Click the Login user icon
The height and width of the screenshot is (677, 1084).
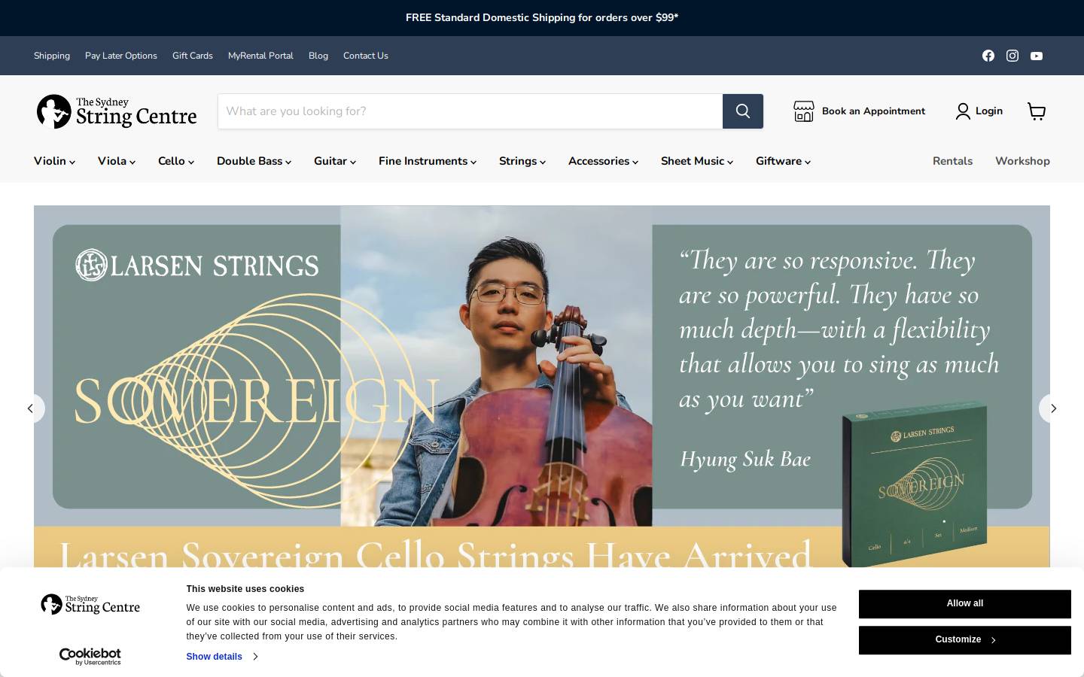[963, 111]
